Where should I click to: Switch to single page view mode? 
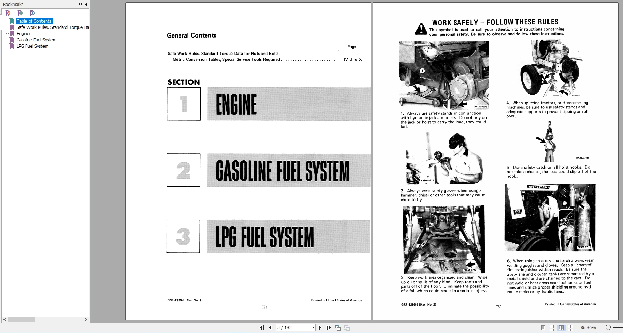[543, 327]
